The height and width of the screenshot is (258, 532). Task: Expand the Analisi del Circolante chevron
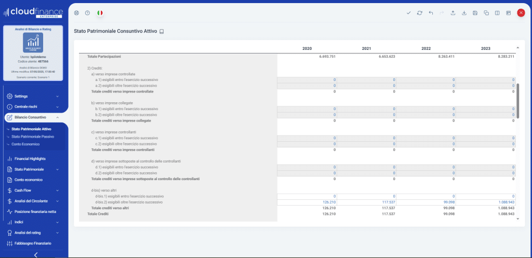(57, 201)
